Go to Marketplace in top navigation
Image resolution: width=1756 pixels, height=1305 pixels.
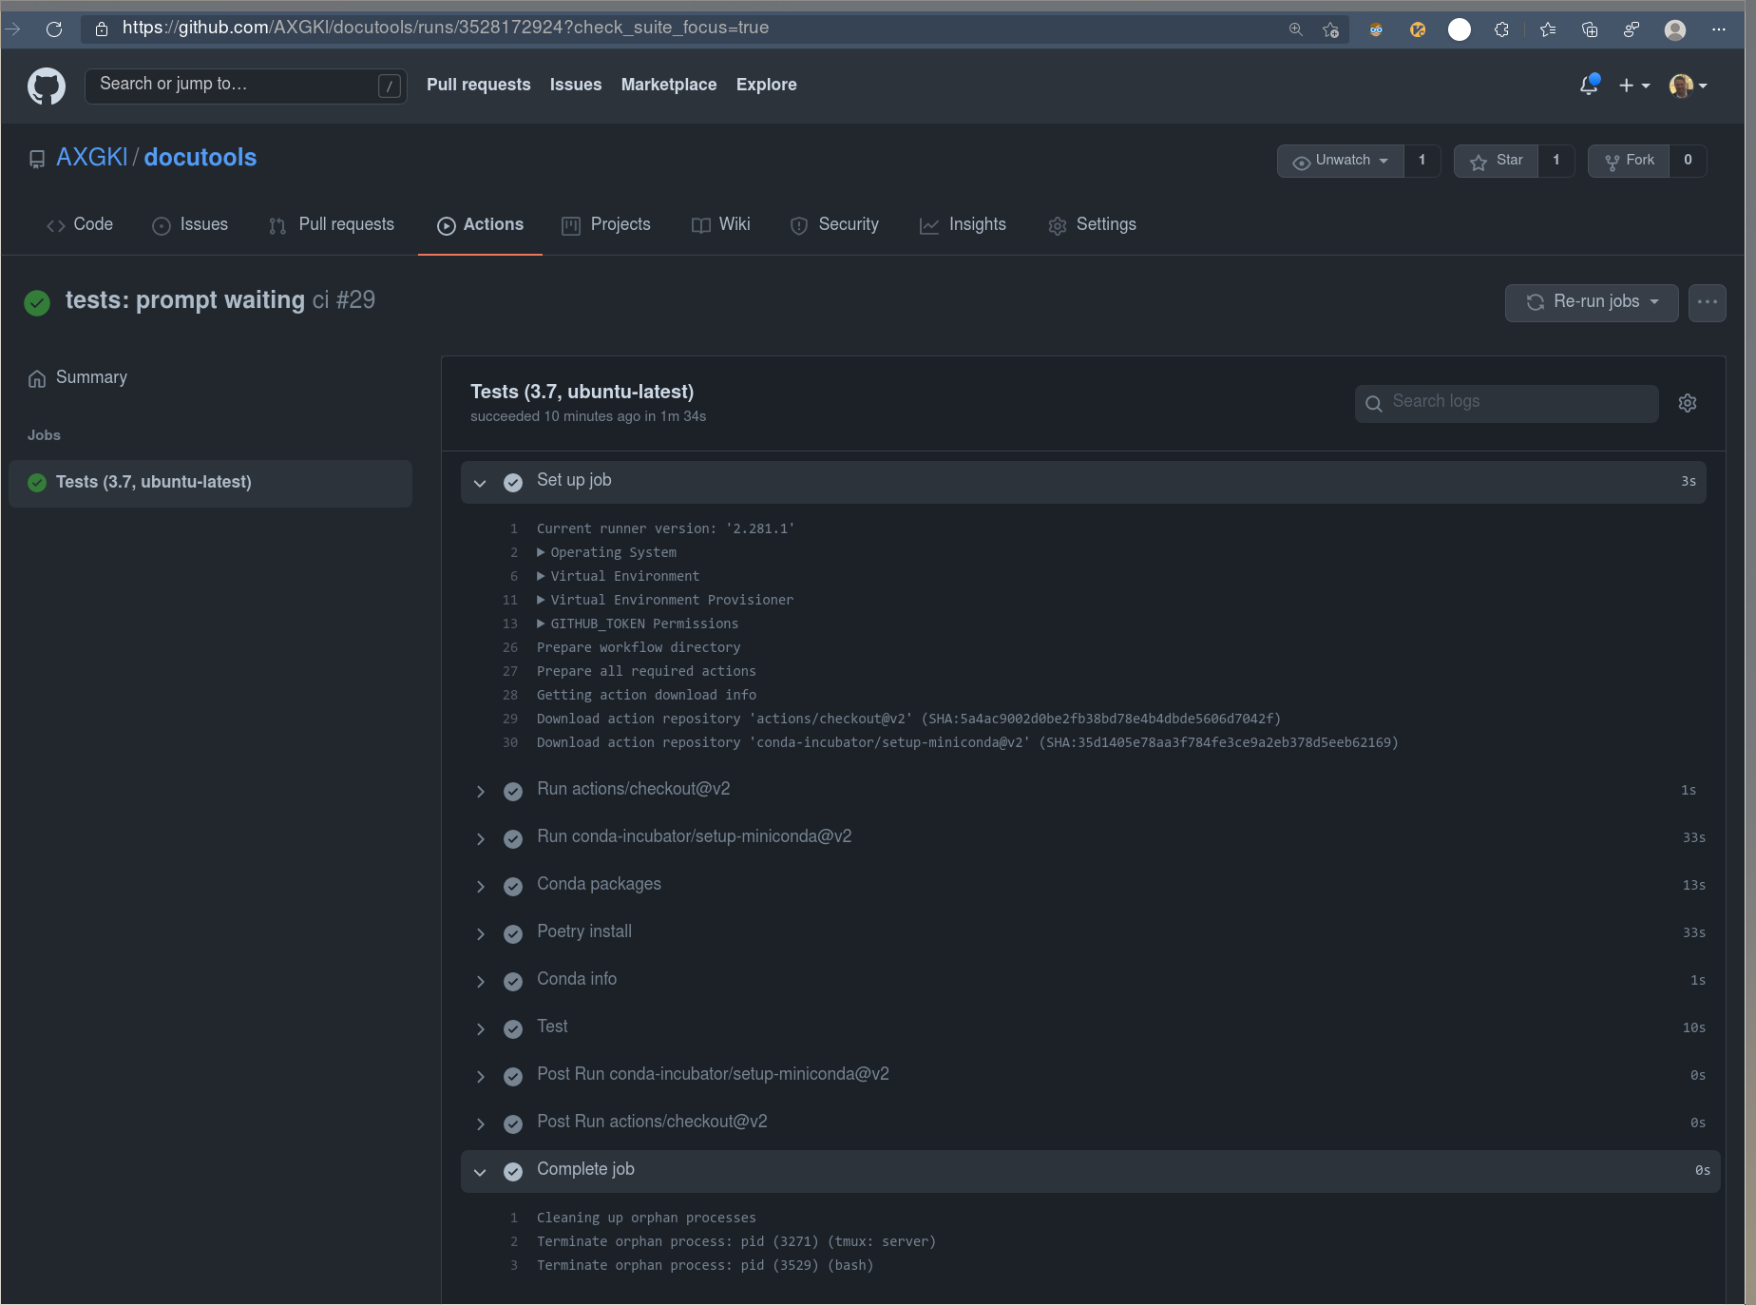(669, 86)
